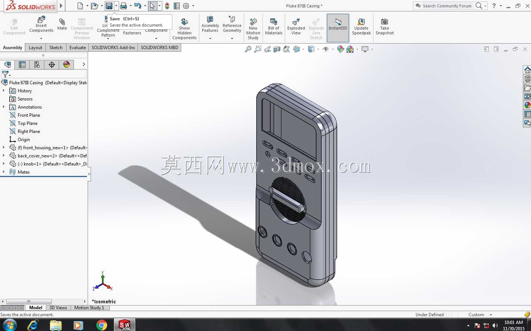Viewport: 531px width, 331px height.
Task: Click Insert Components tool
Action: pos(41,26)
